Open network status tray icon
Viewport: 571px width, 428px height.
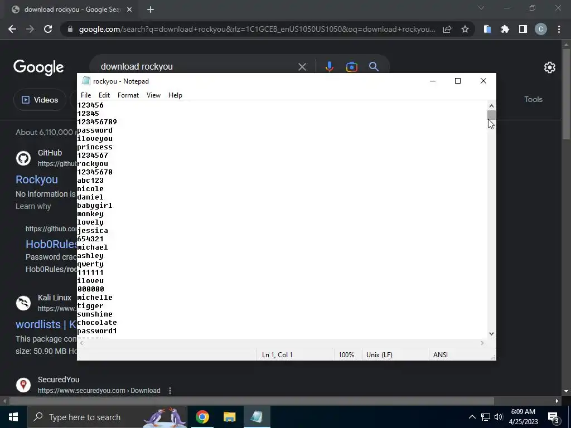pos(486,417)
